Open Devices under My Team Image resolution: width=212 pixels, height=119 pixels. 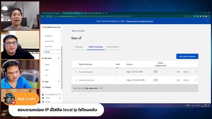click(x=47, y=64)
